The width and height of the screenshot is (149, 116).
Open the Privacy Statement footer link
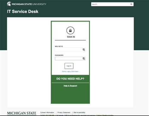click(x=64, y=113)
